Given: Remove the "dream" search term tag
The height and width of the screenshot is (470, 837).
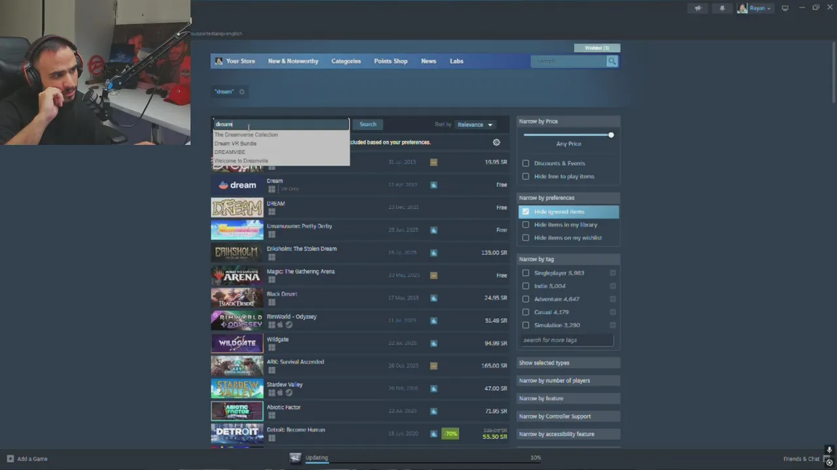Looking at the screenshot, I should coord(242,91).
